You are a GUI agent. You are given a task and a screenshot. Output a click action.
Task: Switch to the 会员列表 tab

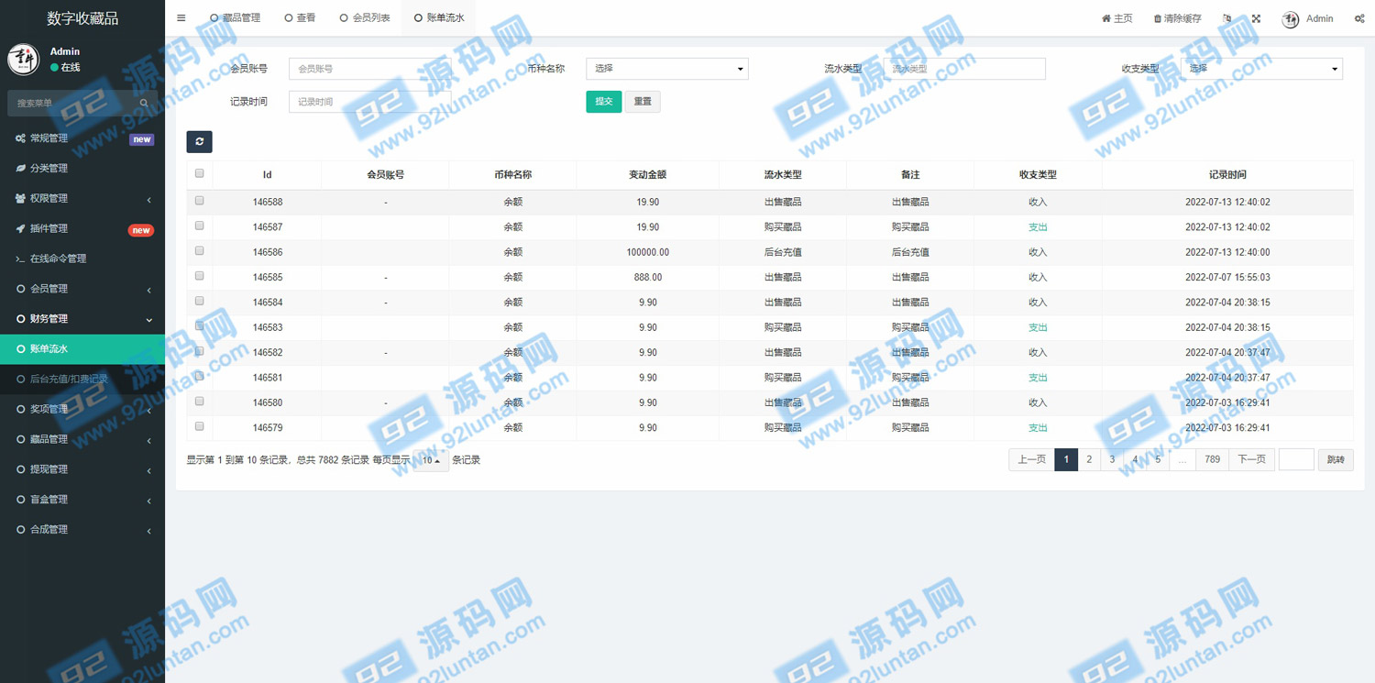point(365,18)
